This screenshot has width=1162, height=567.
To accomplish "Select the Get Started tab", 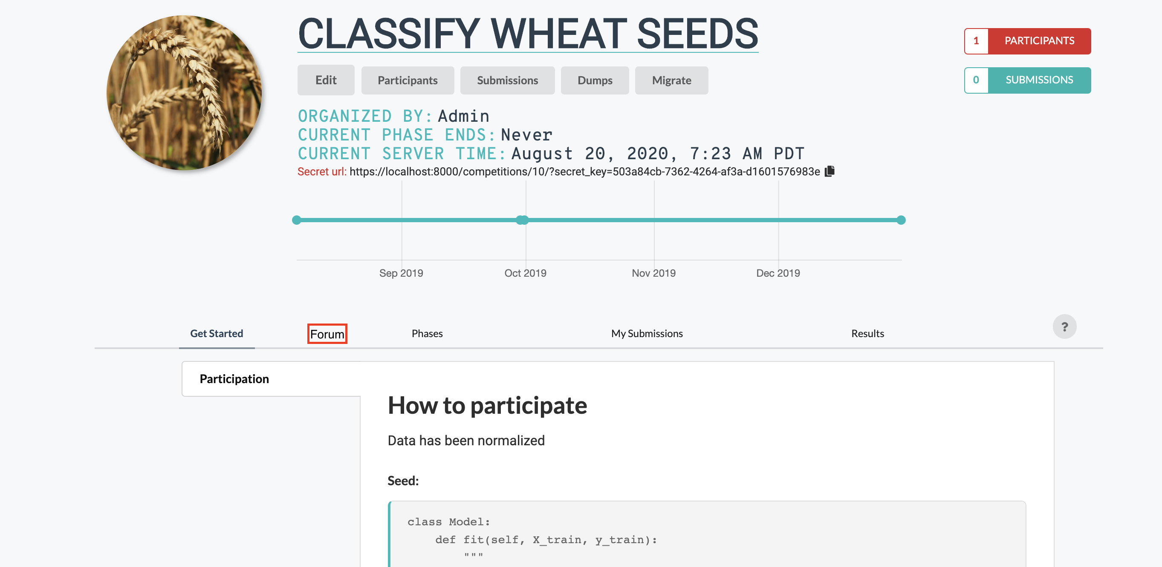I will [x=217, y=334].
